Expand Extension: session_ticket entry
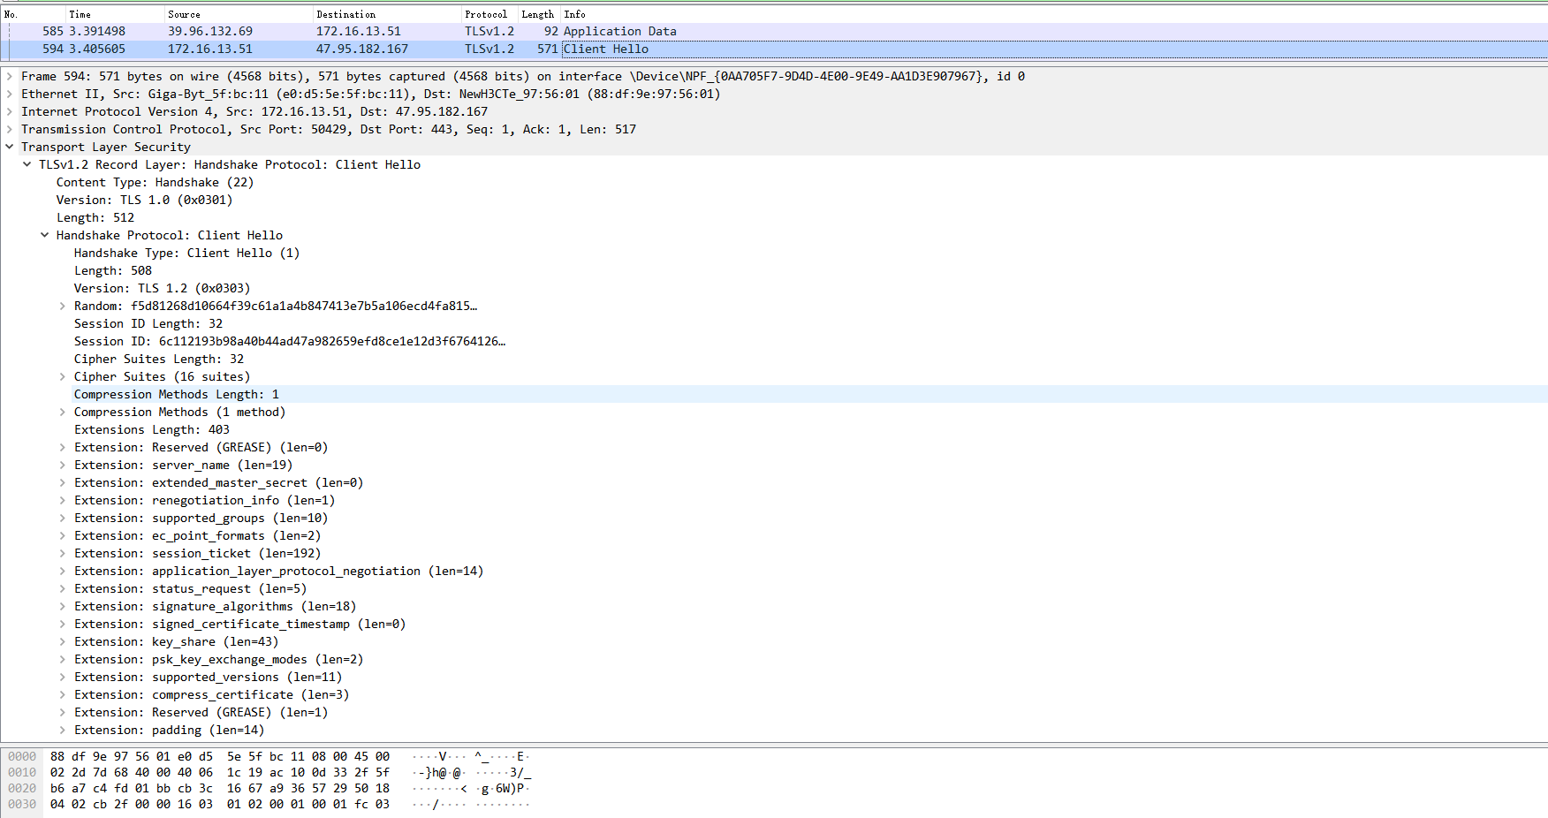This screenshot has height=818, width=1548. coord(63,554)
